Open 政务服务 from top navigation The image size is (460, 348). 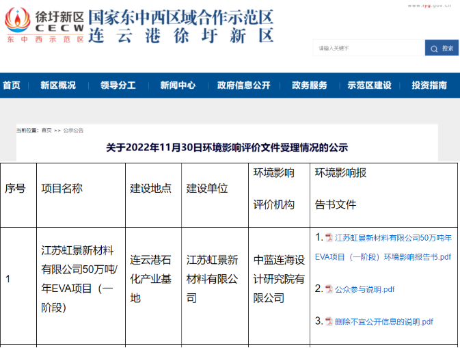pos(310,85)
